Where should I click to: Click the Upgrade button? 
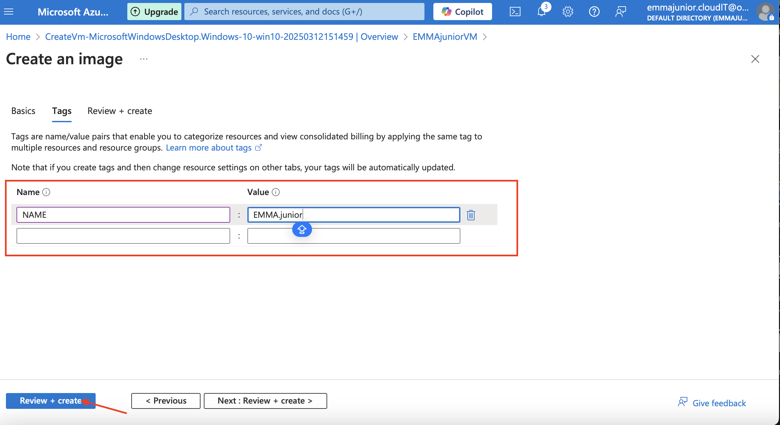[154, 12]
